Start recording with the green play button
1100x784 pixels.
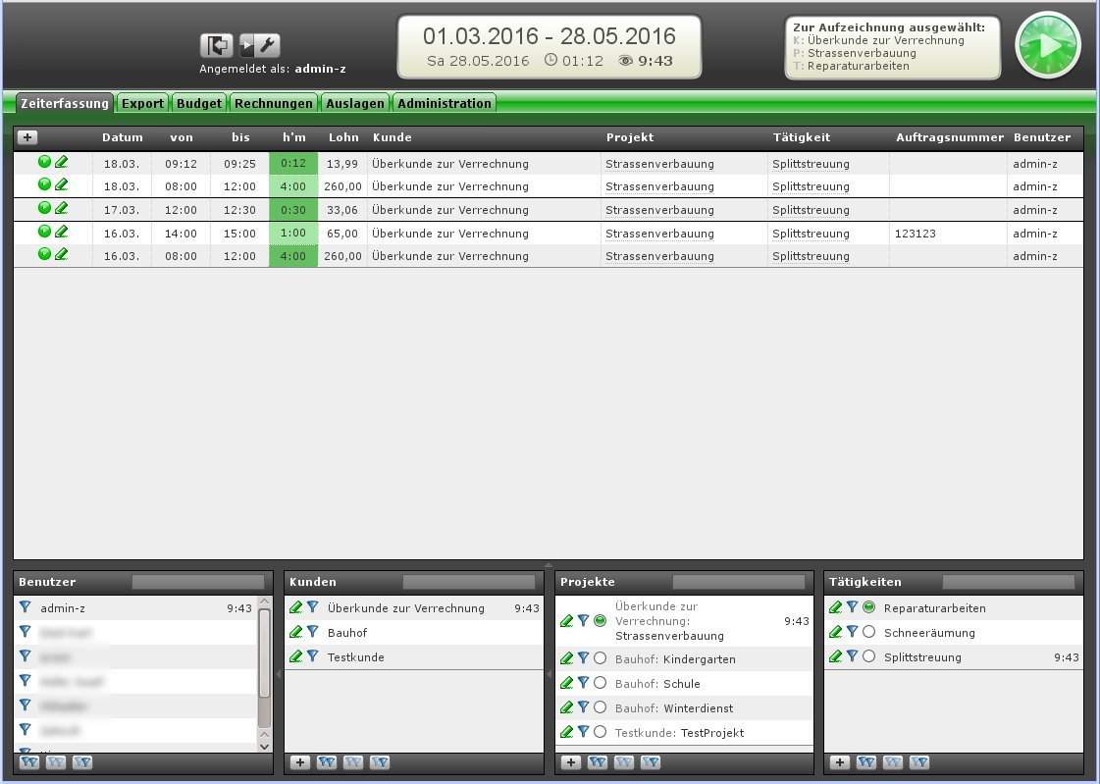coord(1048,45)
